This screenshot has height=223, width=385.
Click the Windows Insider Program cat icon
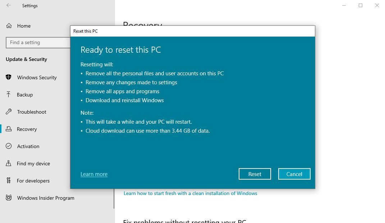9,198
